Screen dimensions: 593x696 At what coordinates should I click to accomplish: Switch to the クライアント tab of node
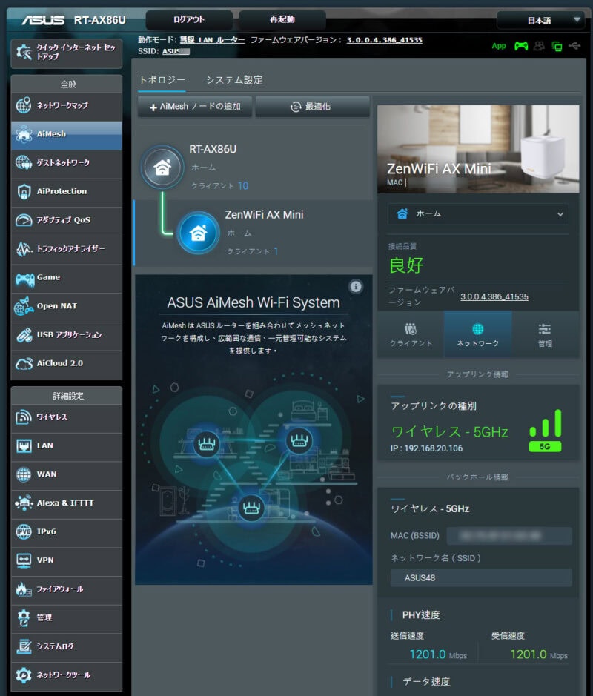[x=411, y=334]
